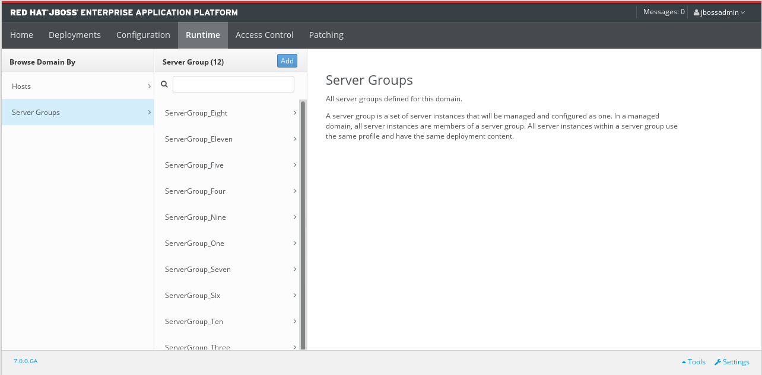Focus the server group filter field

233,84
